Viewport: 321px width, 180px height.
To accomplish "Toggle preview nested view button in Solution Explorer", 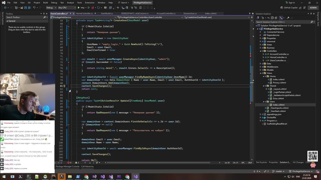I will [x=281, y=18].
